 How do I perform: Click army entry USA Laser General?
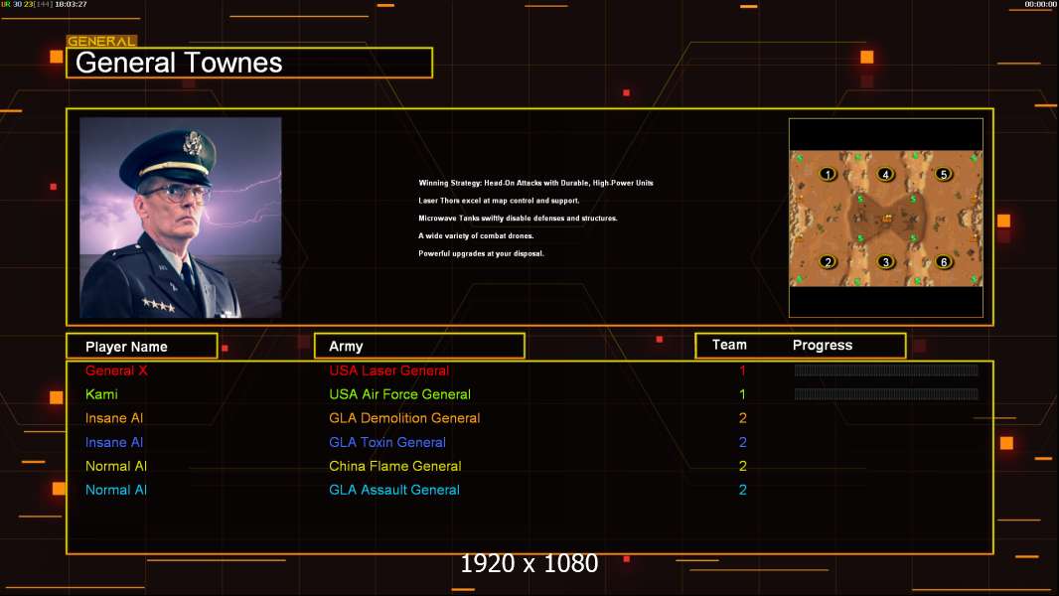[x=389, y=371]
